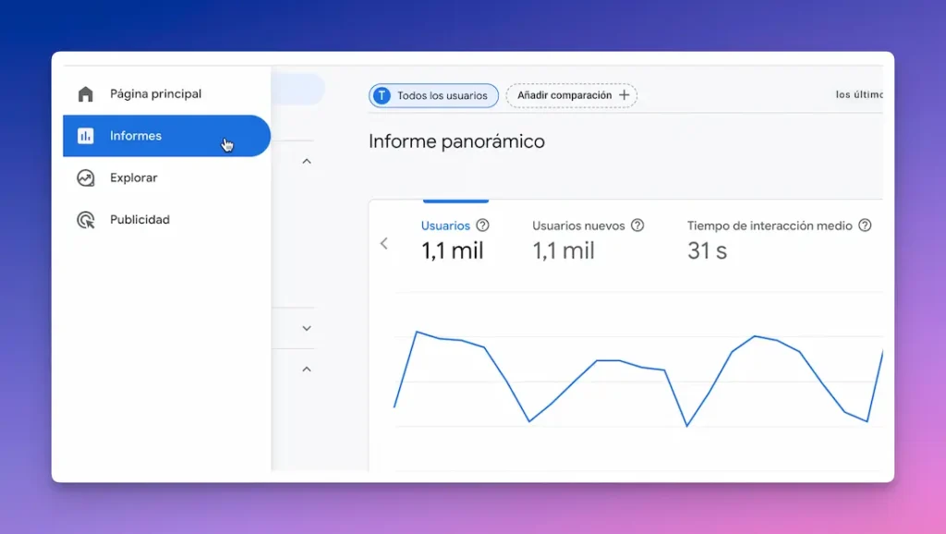Viewport: 946px width, 534px height.
Task: Select Informes in the navigation menu
Action: click(x=137, y=135)
